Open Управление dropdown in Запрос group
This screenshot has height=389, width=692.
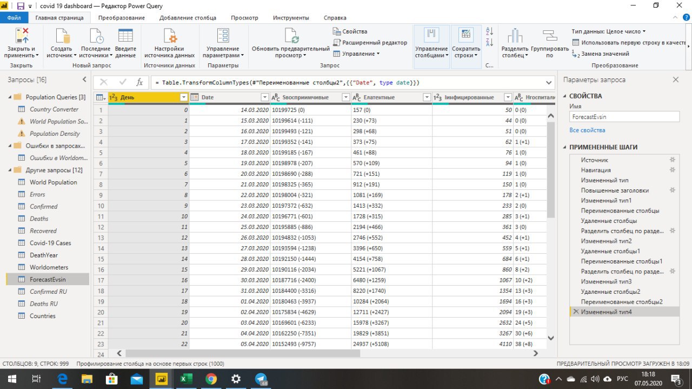[x=356, y=54]
